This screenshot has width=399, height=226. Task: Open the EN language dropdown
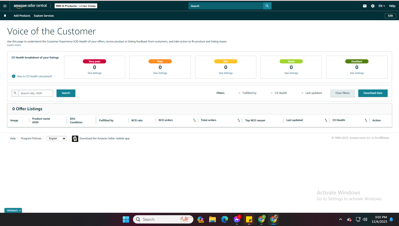click(x=382, y=6)
